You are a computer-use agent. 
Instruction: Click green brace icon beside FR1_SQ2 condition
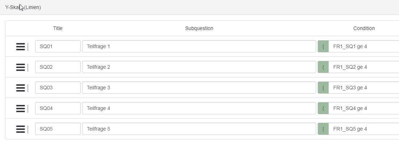click(x=323, y=67)
